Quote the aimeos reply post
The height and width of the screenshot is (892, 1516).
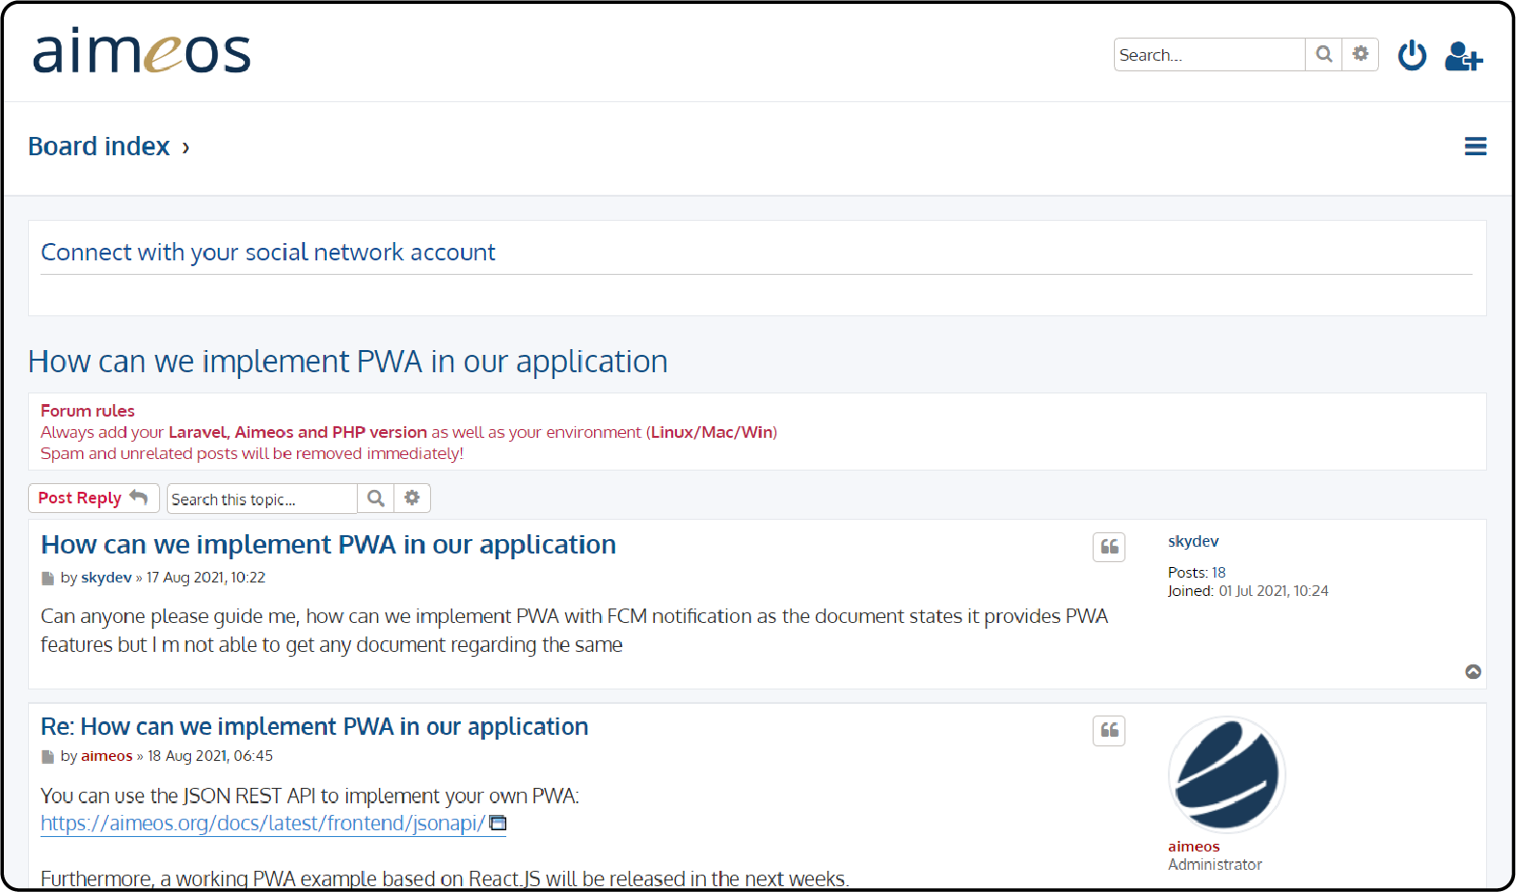tap(1109, 731)
